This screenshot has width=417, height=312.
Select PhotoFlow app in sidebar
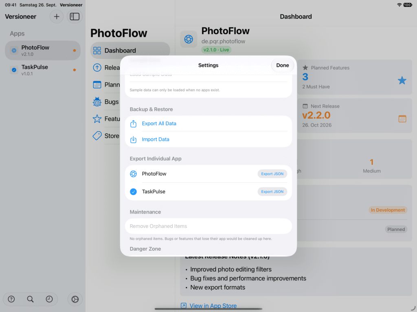tap(42, 50)
